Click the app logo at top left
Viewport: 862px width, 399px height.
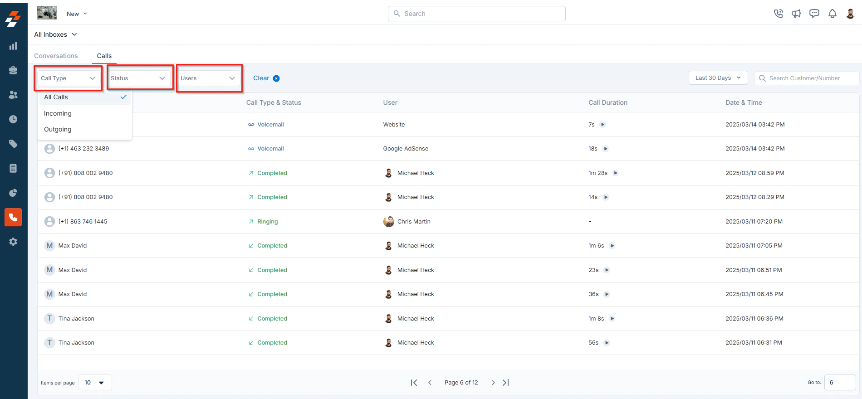[13, 19]
